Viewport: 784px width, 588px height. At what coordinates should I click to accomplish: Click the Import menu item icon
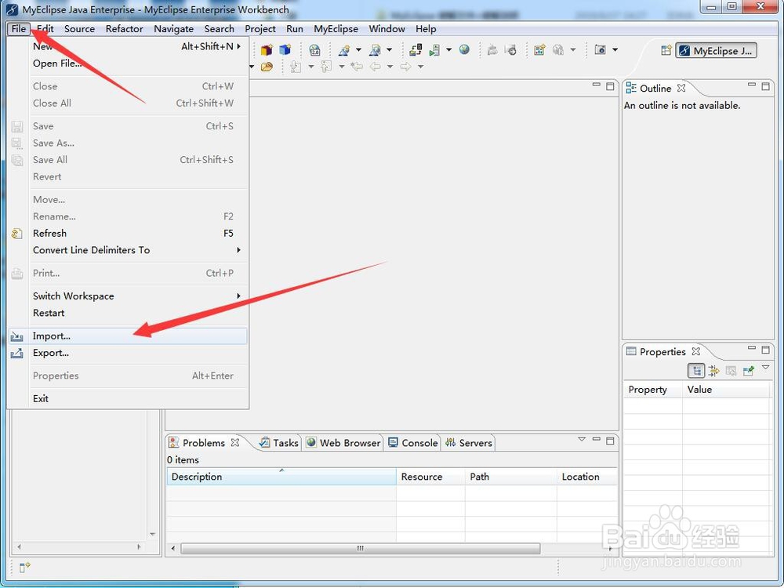[x=17, y=336]
